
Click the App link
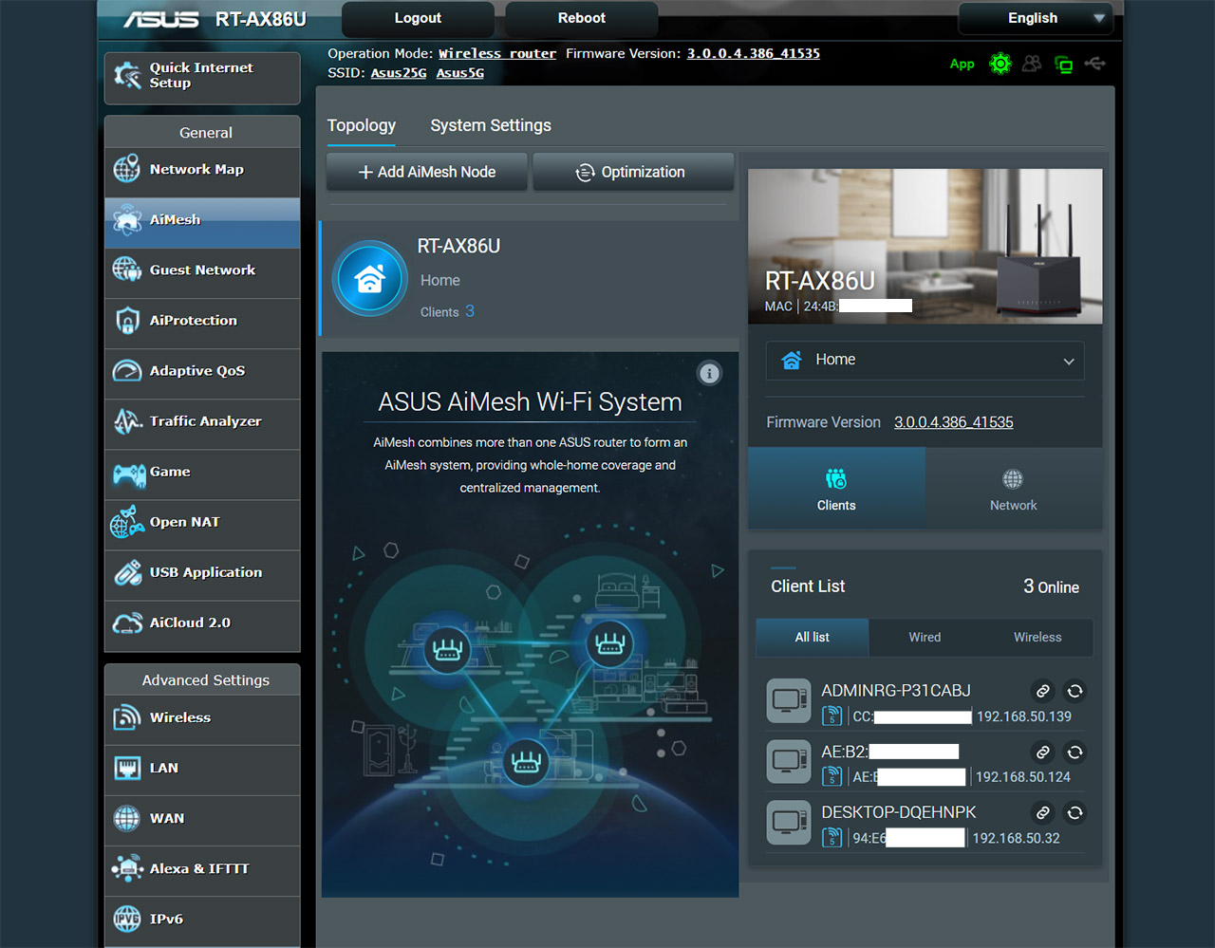963,65
